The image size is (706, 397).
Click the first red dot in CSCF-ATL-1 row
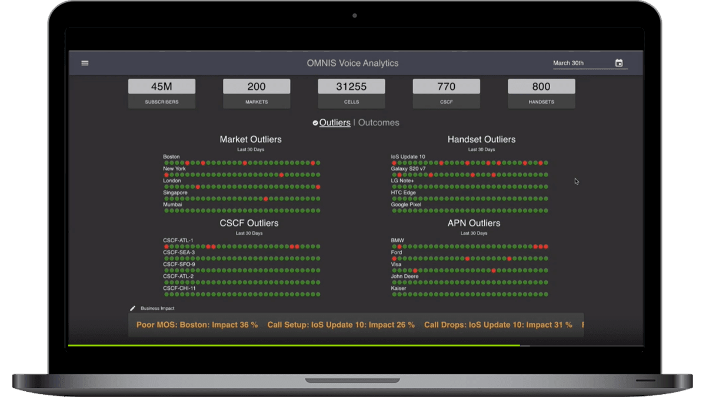tap(166, 246)
